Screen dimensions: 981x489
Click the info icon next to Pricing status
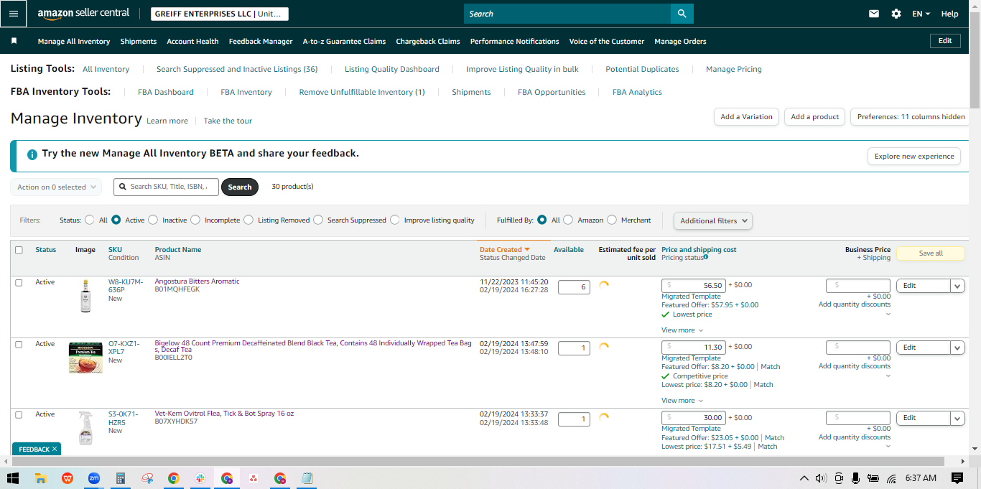click(x=706, y=257)
